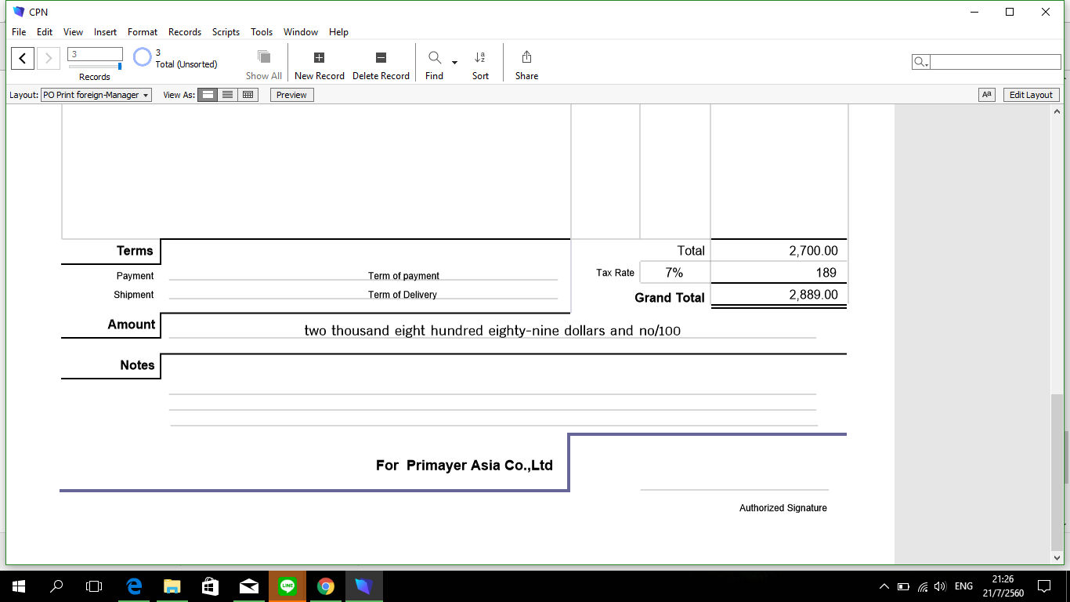Expand the Find options arrow
This screenshot has height=602, width=1070.
[454, 62]
